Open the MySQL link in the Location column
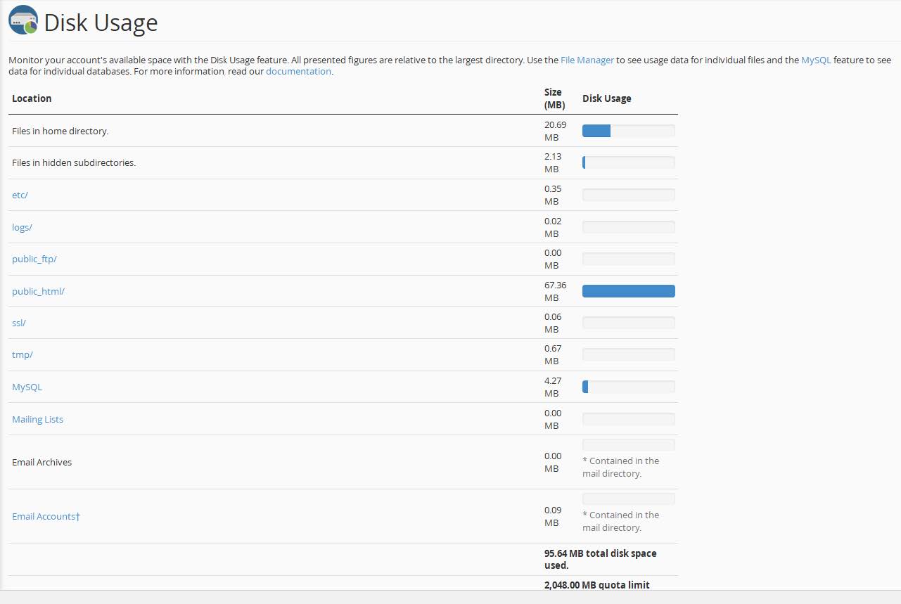This screenshot has width=901, height=604. (27, 387)
